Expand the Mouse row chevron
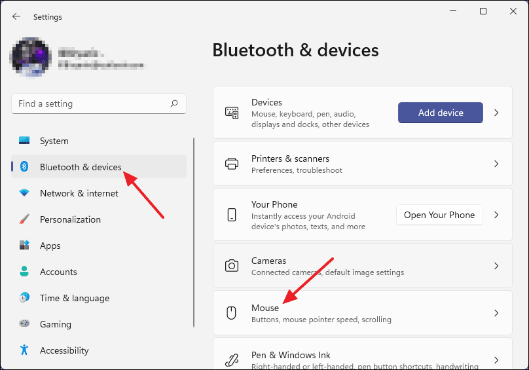Image resolution: width=529 pixels, height=370 pixels. pyautogui.click(x=496, y=313)
